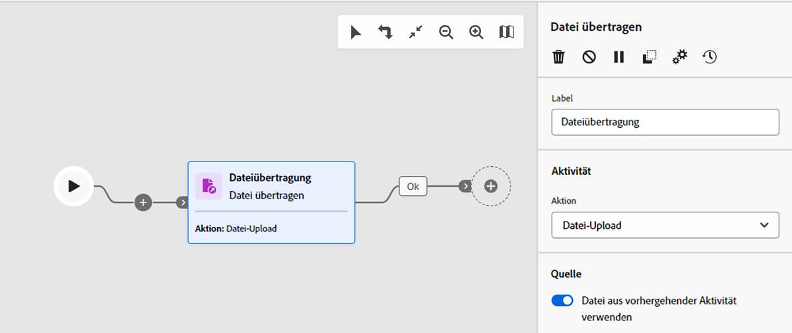The width and height of the screenshot is (792, 333).
Task: Click the Label field containing Dateiübertragung
Action: coord(665,122)
